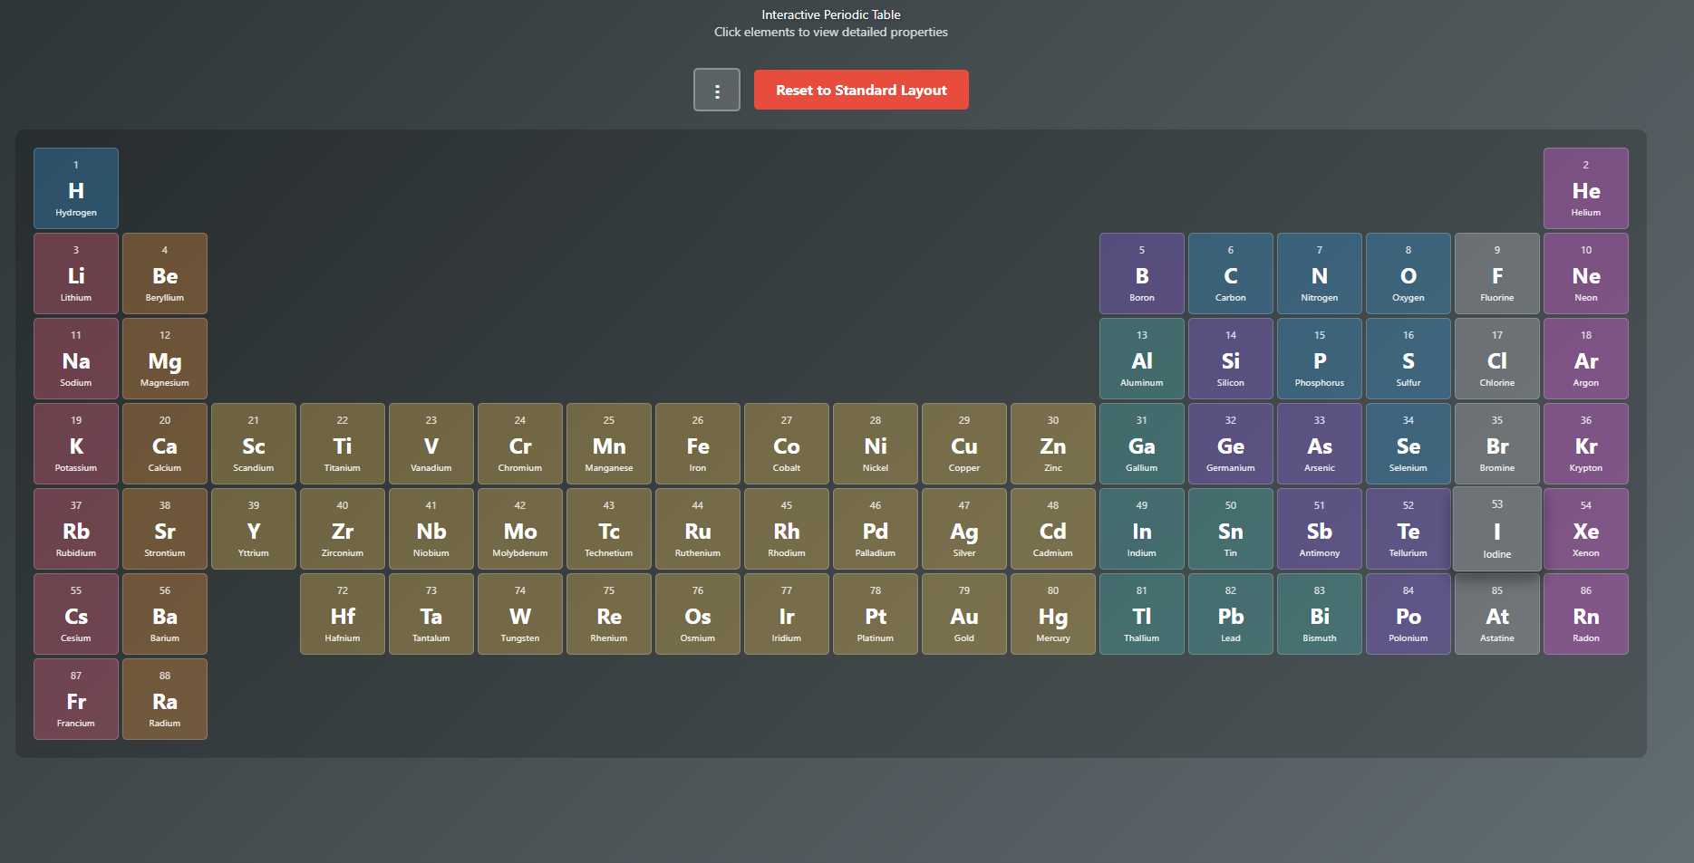This screenshot has width=1694, height=863.
Task: Click the Cesium element
Action: [x=76, y=614]
